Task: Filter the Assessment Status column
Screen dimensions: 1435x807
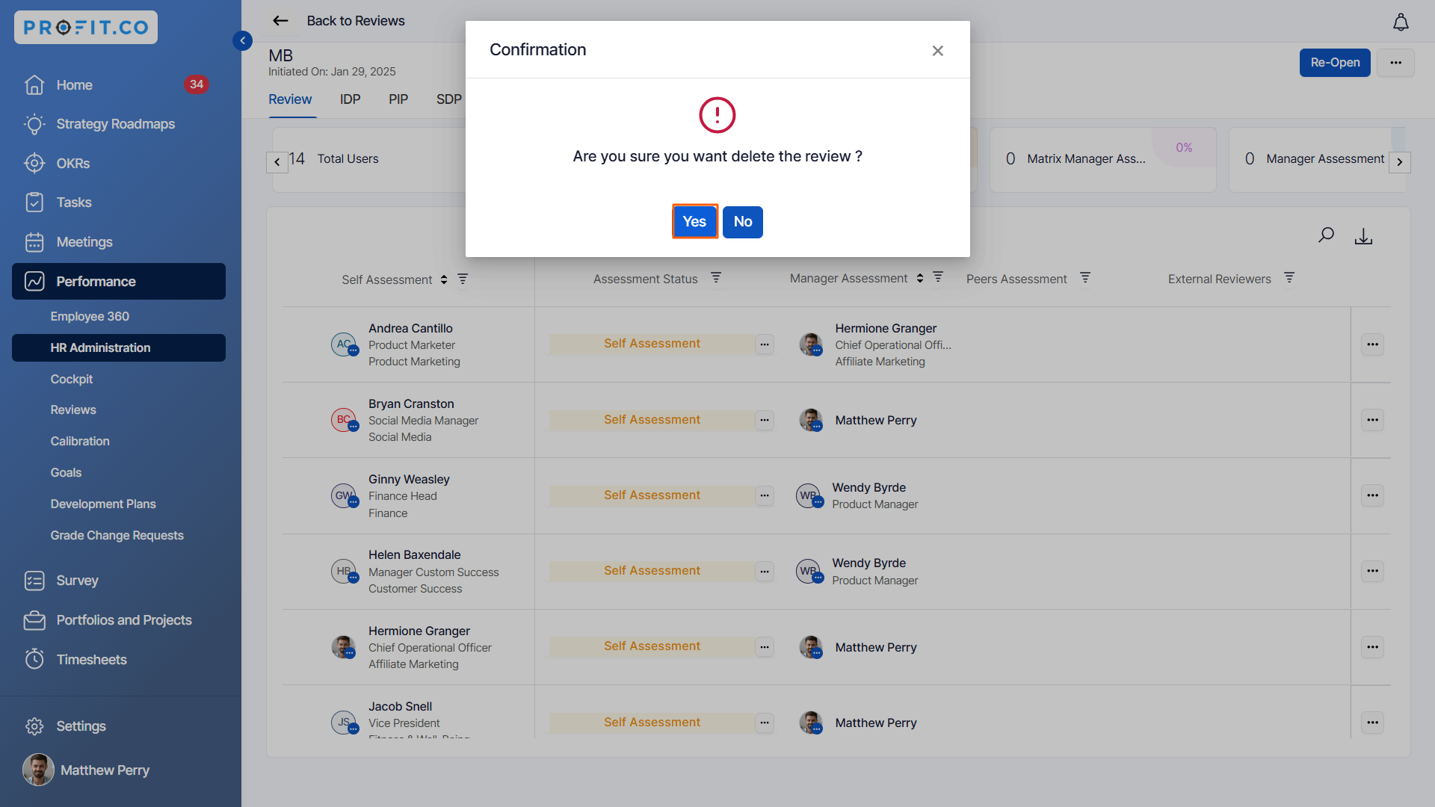Action: coord(716,278)
